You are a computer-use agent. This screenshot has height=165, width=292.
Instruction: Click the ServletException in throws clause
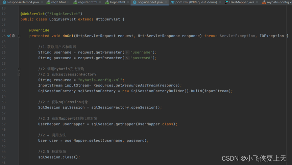(x=237, y=36)
